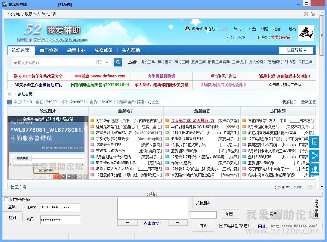Click the blue magnifier search button
The height and width of the screenshot is (242, 327).
[x=118, y=62]
